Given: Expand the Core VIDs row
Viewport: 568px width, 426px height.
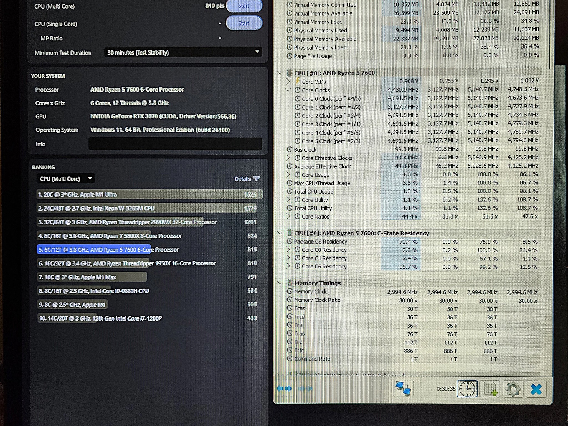Looking at the screenshot, I should 288,82.
